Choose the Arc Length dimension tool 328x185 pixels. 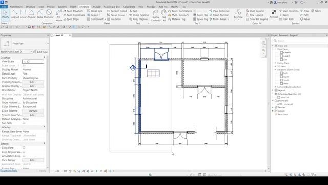pos(58,15)
